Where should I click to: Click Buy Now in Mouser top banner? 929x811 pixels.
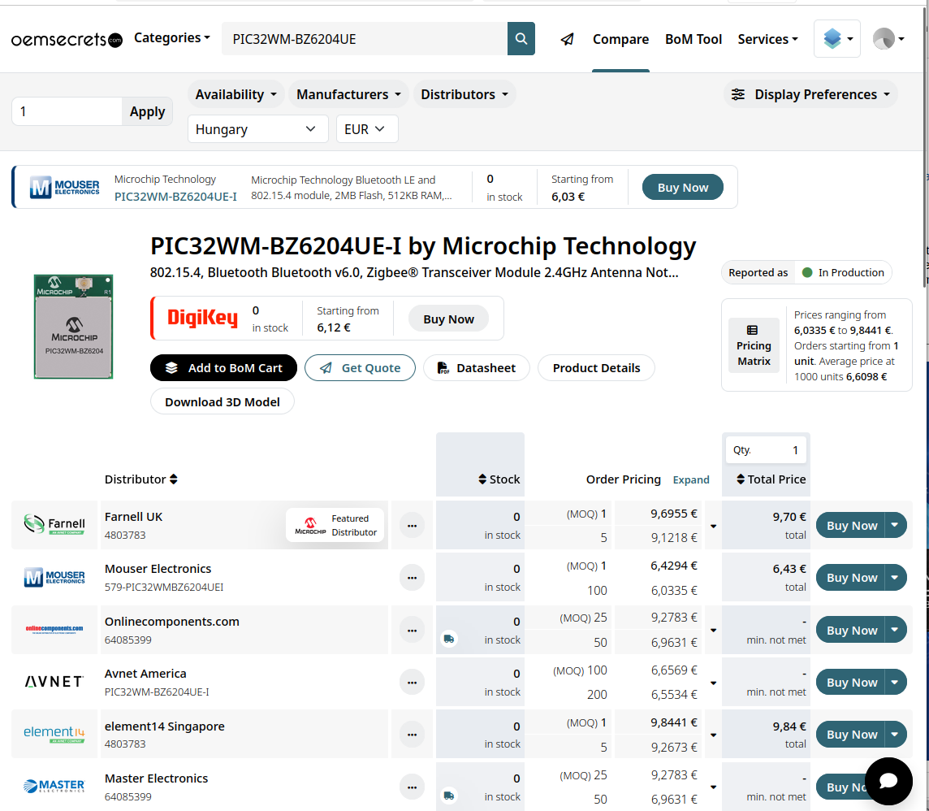[x=682, y=188]
